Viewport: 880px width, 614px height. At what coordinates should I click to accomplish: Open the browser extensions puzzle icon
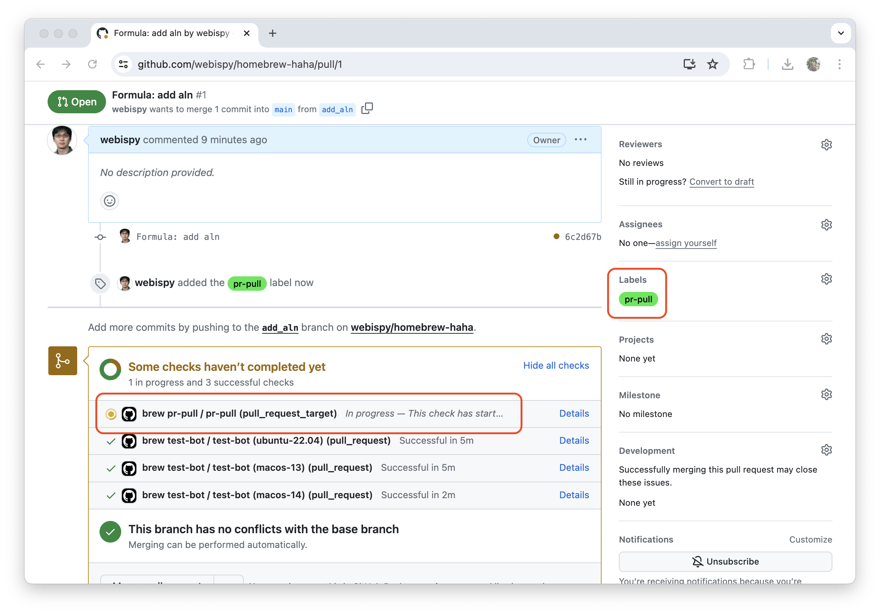coord(748,64)
